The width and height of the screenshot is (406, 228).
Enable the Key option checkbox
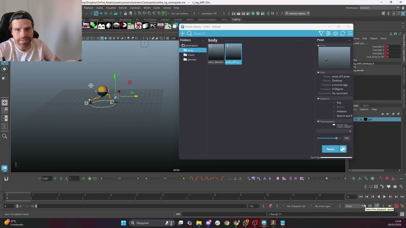click(334, 103)
